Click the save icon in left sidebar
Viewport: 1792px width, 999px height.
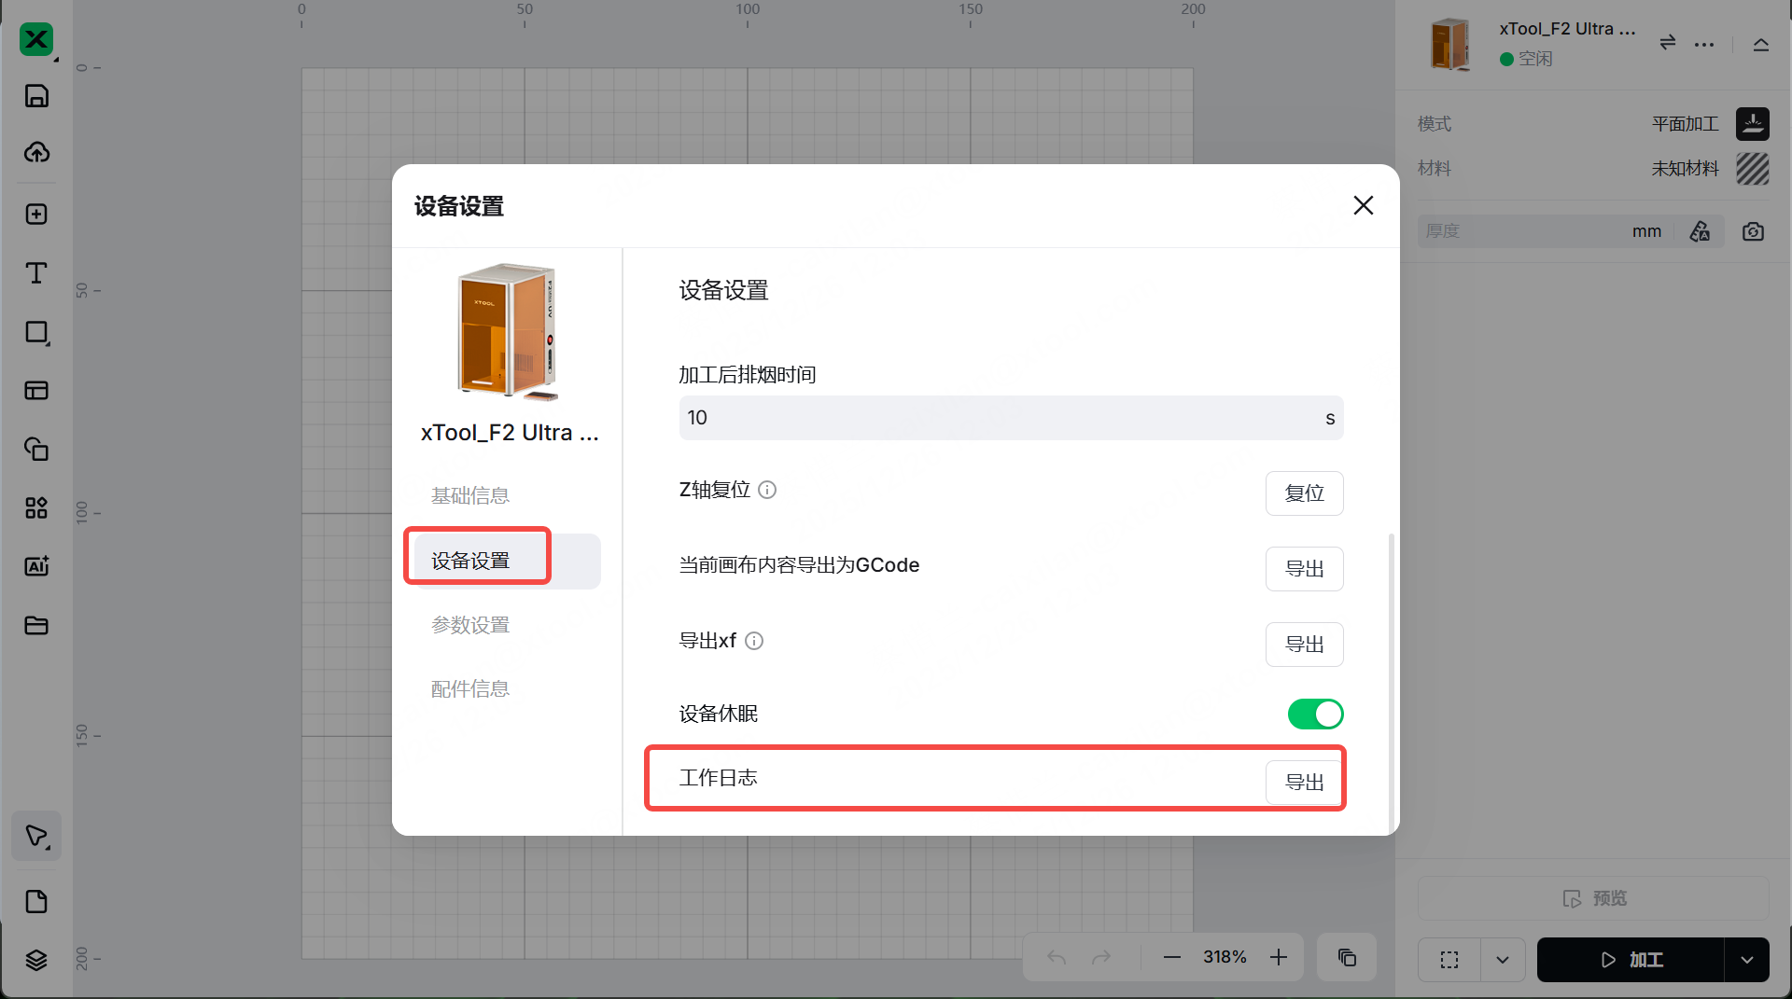pos(36,96)
